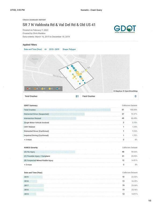The width and height of the screenshot is (161, 209).
Task: Click 'Created by Chris Maddox'
Action: pyautogui.click(x=34, y=33)
